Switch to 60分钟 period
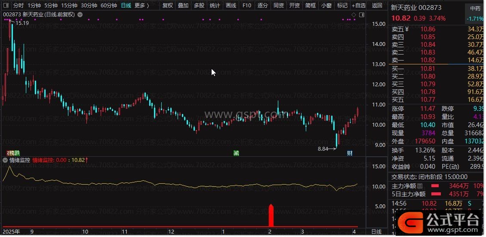486x237 pixels. [x=109, y=6]
